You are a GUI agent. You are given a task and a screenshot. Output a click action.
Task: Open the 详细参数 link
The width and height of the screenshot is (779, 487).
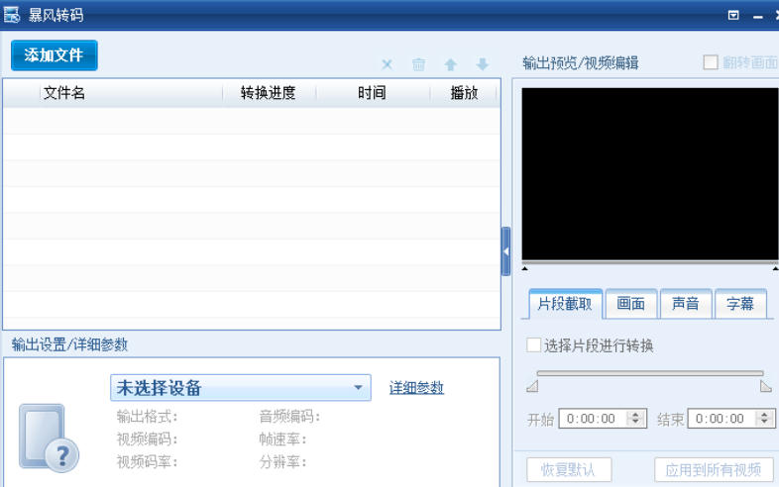click(x=416, y=388)
